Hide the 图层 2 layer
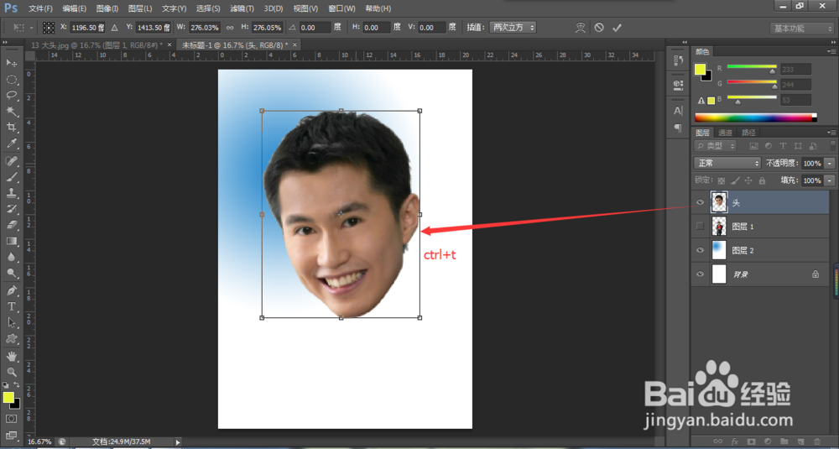This screenshot has height=449, width=839. (700, 250)
